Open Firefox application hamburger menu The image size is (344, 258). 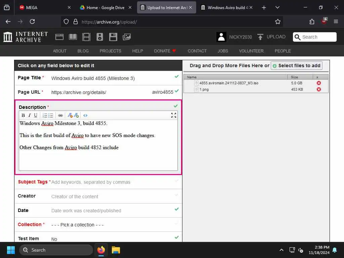point(336,21)
